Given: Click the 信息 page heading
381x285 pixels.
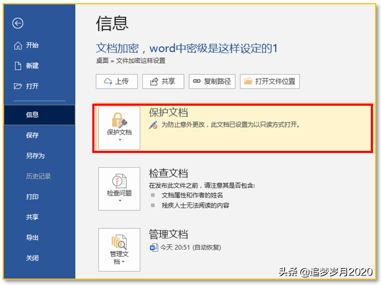Looking at the screenshot, I should tap(112, 24).
